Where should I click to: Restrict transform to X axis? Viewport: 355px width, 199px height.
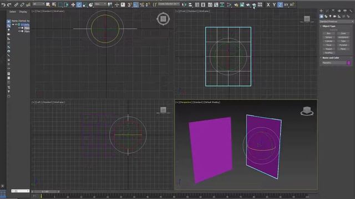pos(268,5)
